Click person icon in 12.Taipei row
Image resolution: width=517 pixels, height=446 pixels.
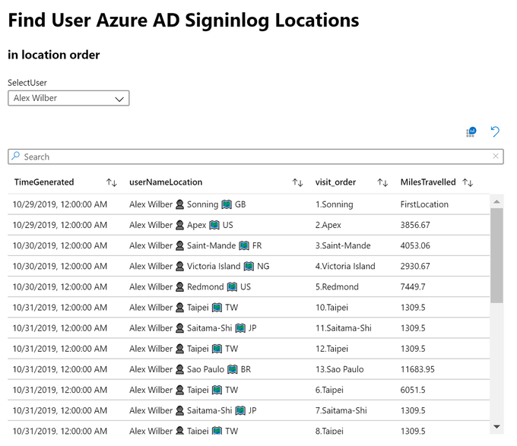click(179, 349)
